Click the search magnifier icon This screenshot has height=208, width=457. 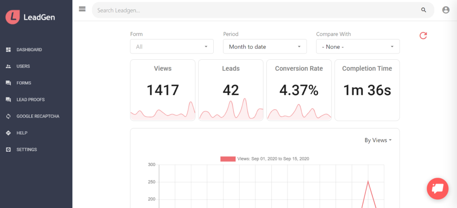point(424,10)
